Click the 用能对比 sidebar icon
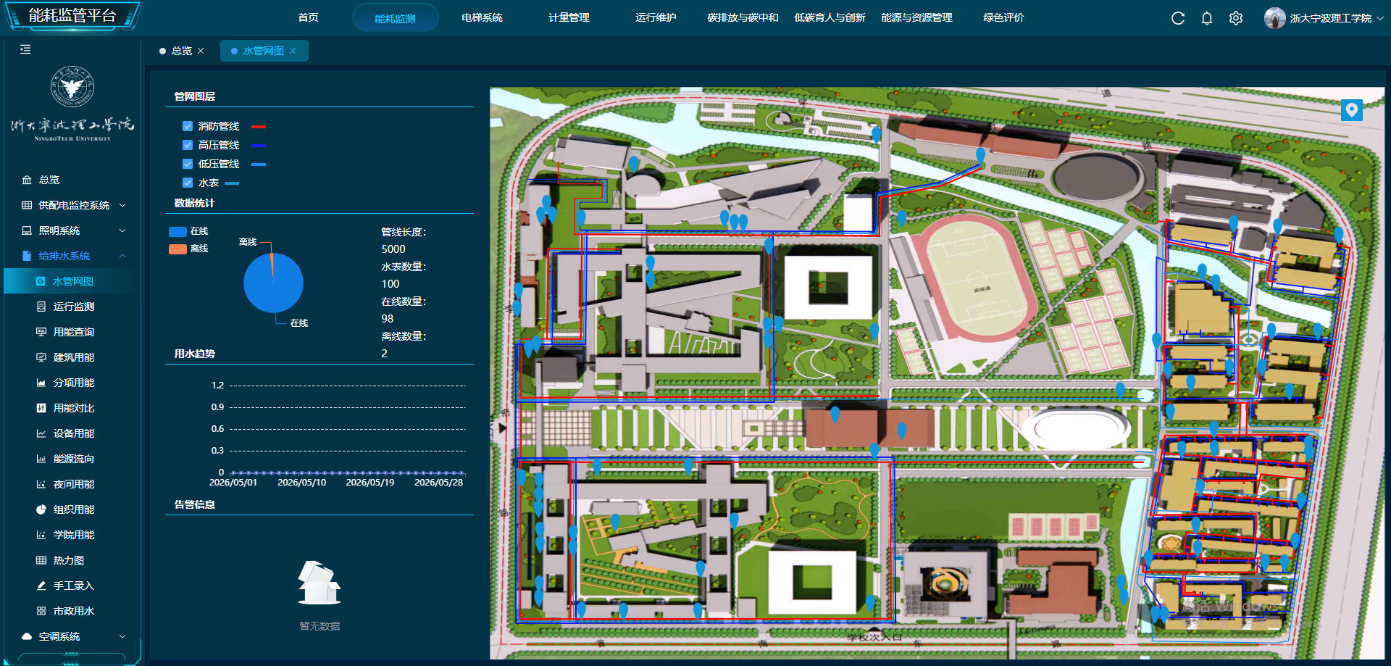1391x666 pixels. [x=41, y=408]
